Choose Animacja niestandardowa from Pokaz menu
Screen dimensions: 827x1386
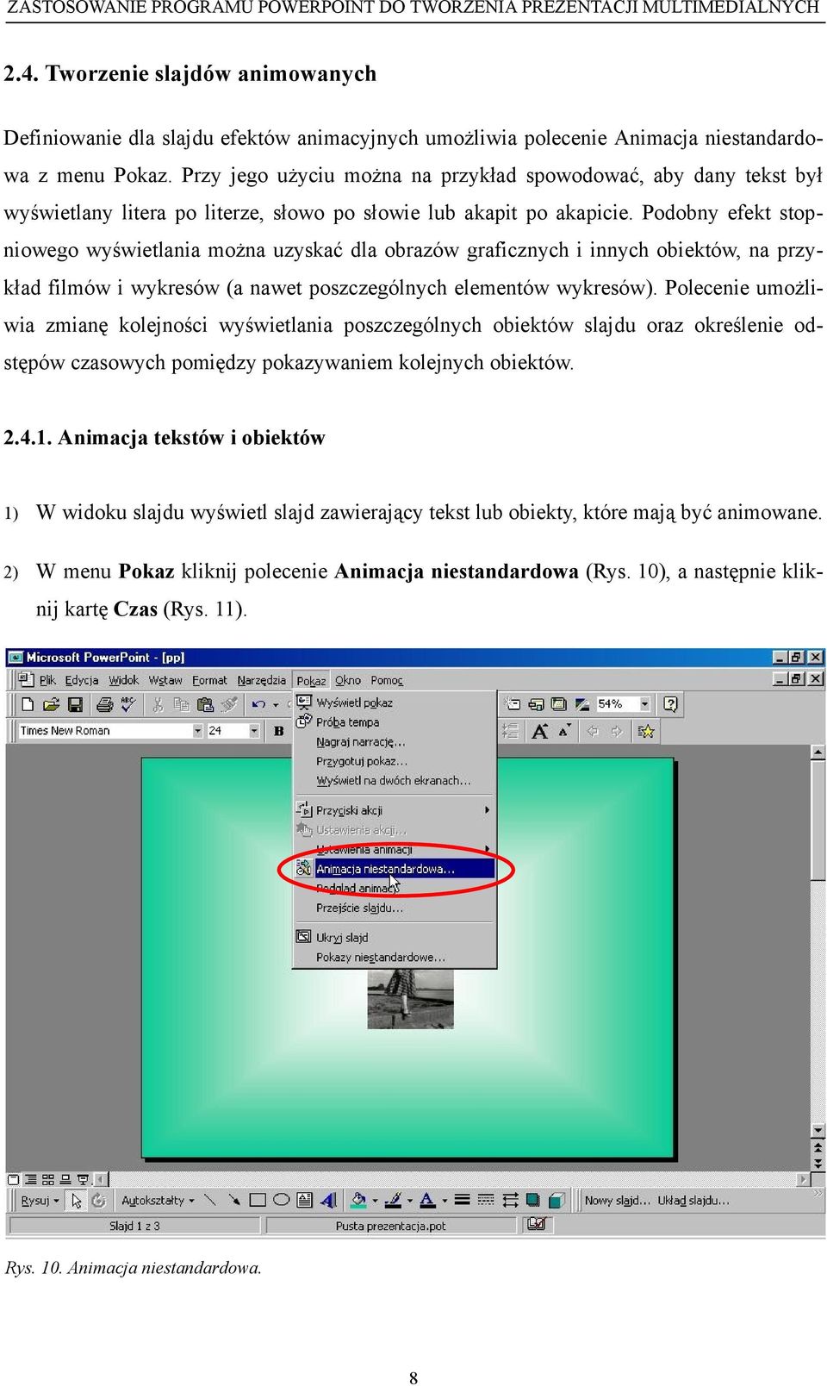point(395,869)
